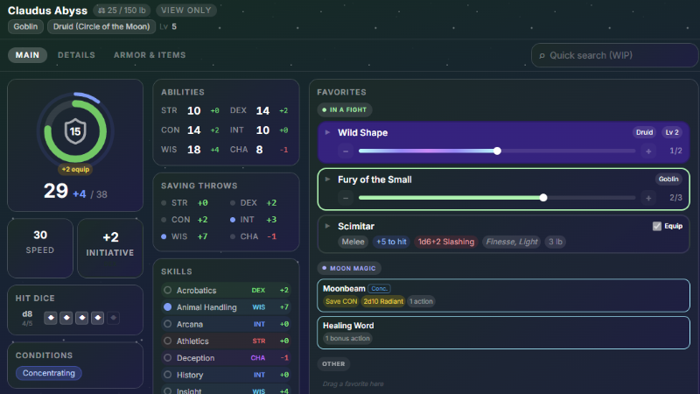
Task: Click the 30 SPEED box
Action: 40,248
